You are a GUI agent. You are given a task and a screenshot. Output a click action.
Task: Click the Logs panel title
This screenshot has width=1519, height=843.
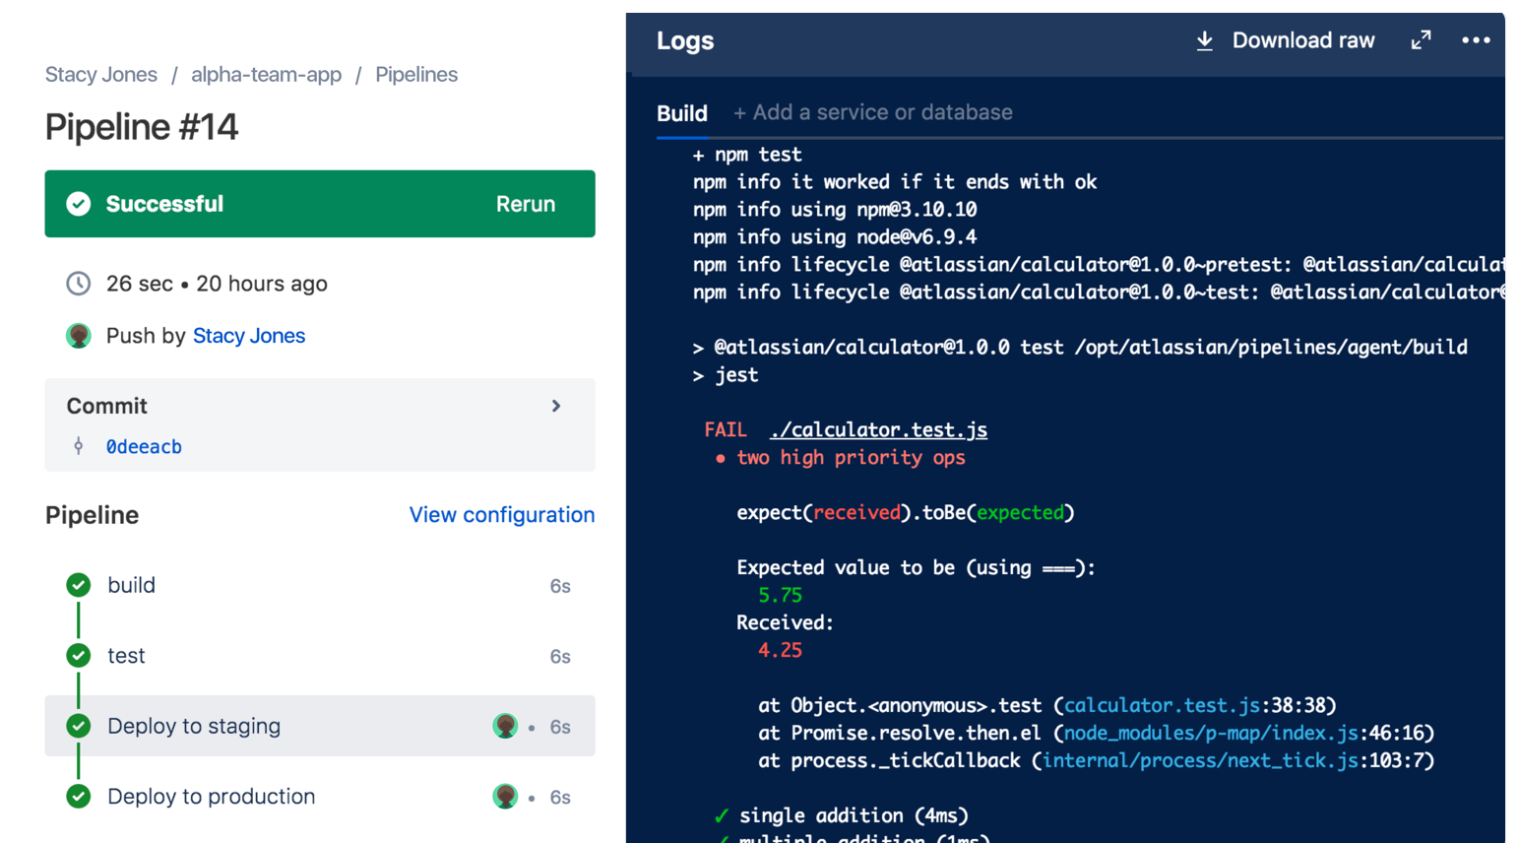(x=685, y=41)
